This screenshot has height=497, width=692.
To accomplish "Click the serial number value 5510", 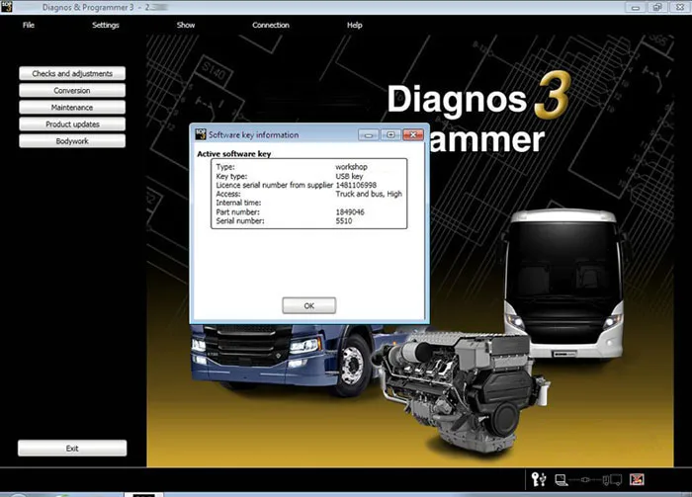I will click(x=344, y=221).
